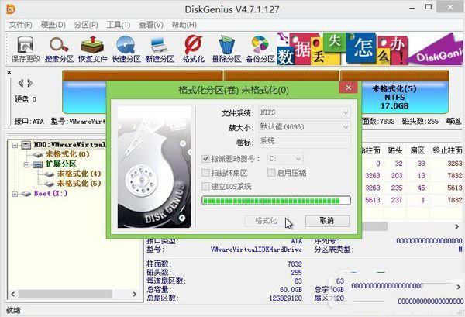Viewport: 465px width, 317px height.
Task: Select the 快速分区 quick partition icon
Action: (126, 50)
